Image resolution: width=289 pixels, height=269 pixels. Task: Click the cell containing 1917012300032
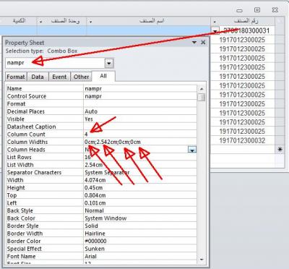click(x=243, y=140)
